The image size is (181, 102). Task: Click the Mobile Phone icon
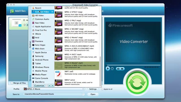point(33,71)
